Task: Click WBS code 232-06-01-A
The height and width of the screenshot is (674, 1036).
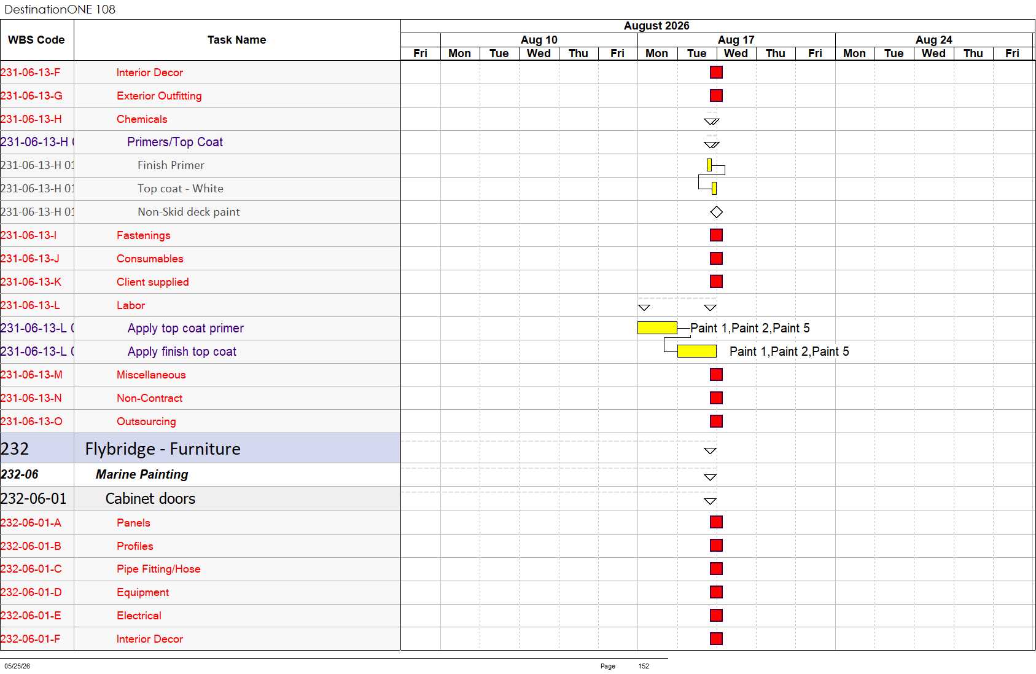Action: click(31, 523)
